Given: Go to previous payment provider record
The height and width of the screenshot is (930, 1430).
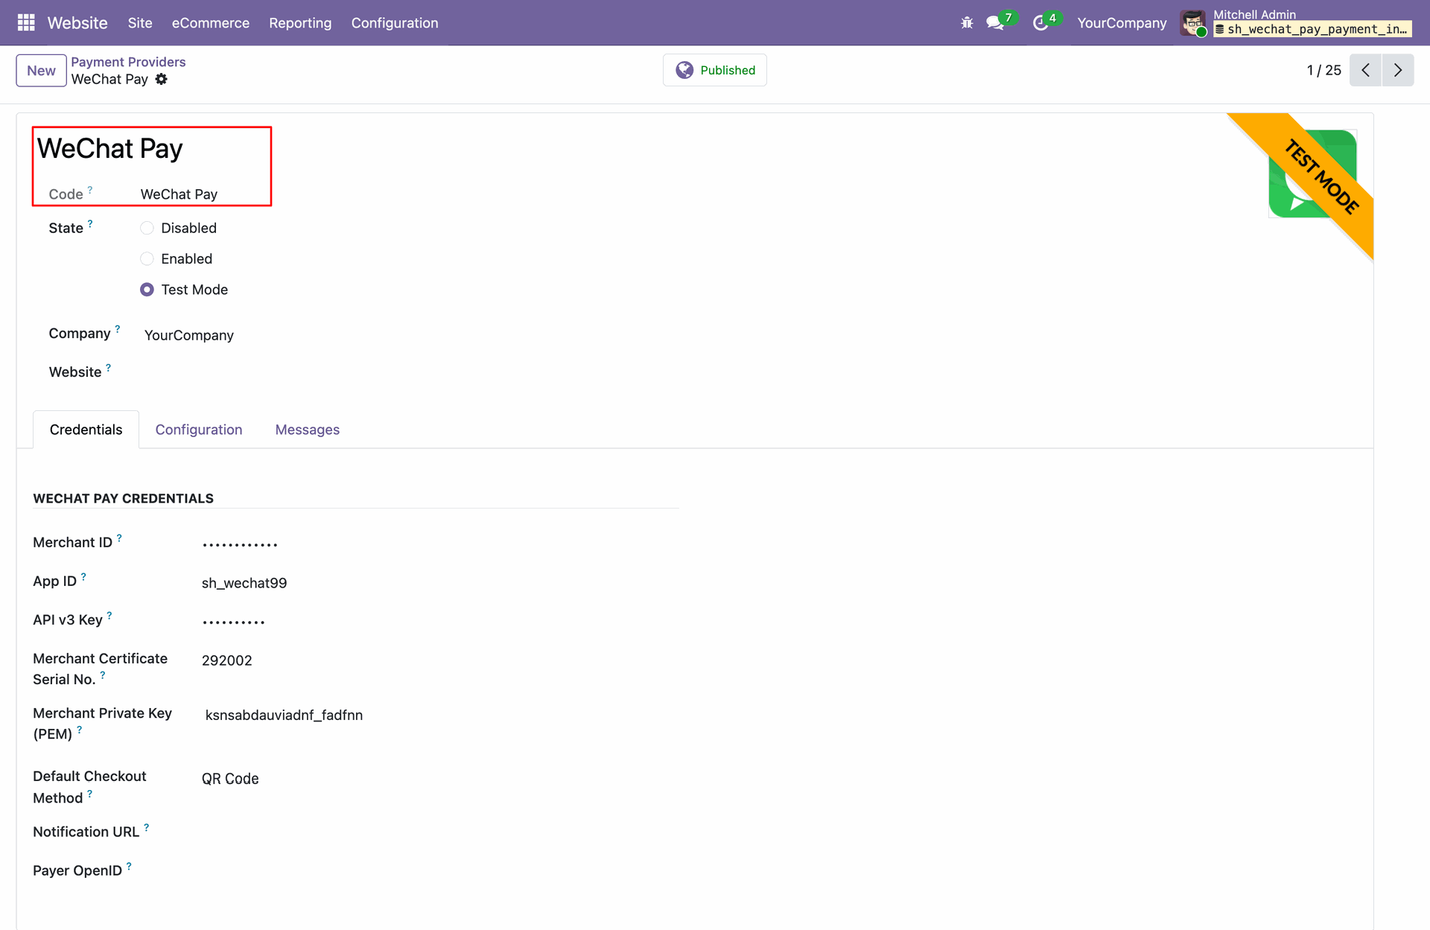Looking at the screenshot, I should [1365, 70].
